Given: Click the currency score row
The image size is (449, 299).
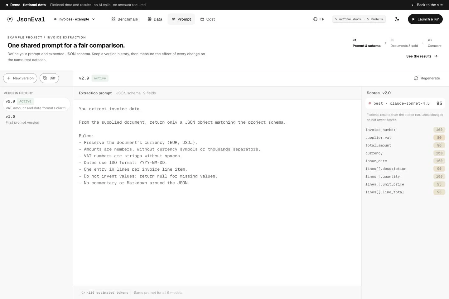Looking at the screenshot, I should point(405,153).
